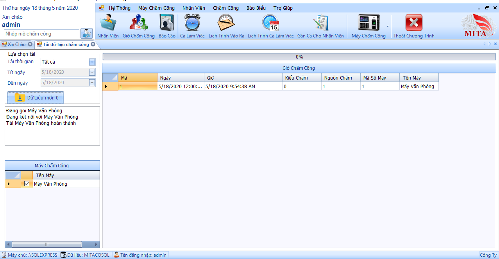Select the Ca Làm Việc clock icon

point(192,23)
